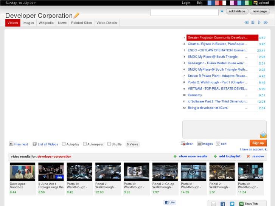Click the upload icon in top bar
Screen dimensions: 275x206
[x=256, y=3]
